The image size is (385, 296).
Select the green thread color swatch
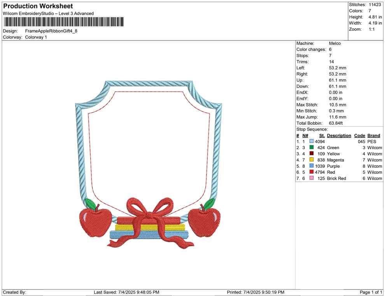311,148
